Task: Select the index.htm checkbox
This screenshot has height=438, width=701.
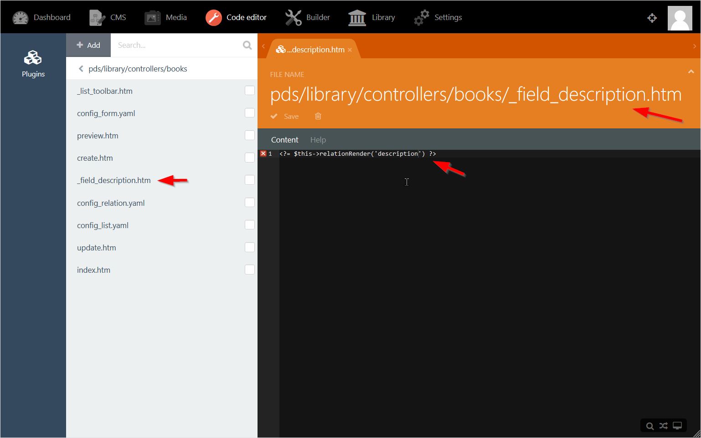Action: tap(250, 269)
